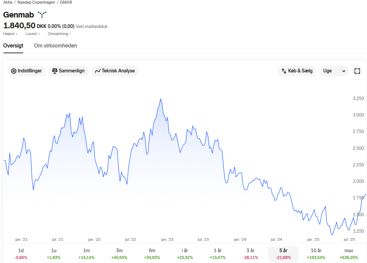The image size is (367, 263).
Task: Click the 3.000 y-axis label
Action: [x=358, y=115]
